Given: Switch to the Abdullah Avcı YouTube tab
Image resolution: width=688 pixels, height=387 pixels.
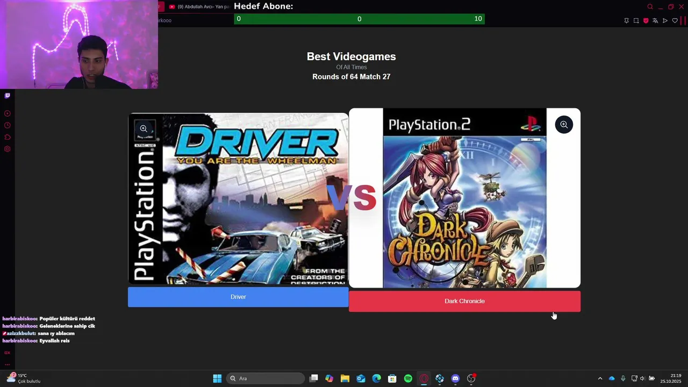Looking at the screenshot, I should pos(199,6).
